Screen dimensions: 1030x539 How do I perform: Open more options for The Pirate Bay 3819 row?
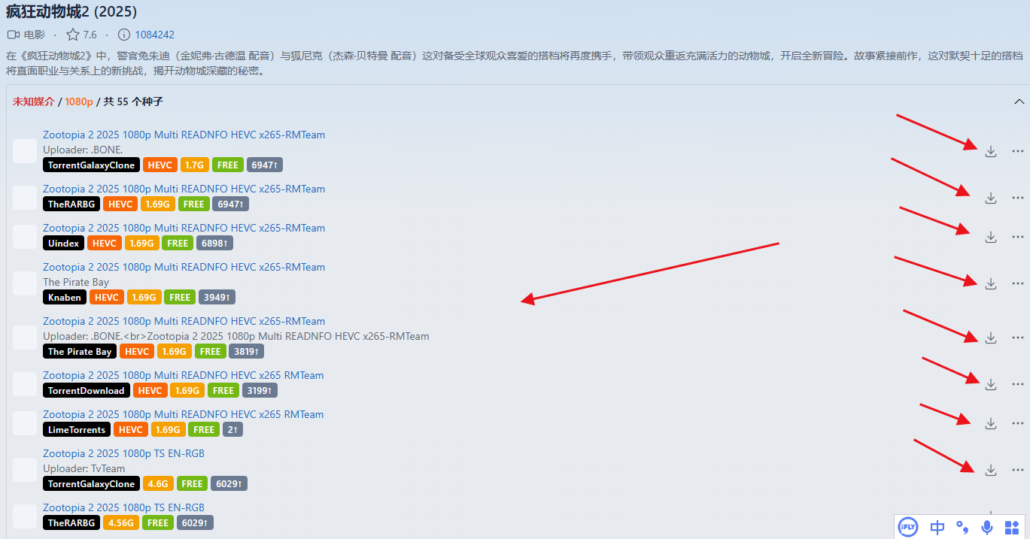1018,338
